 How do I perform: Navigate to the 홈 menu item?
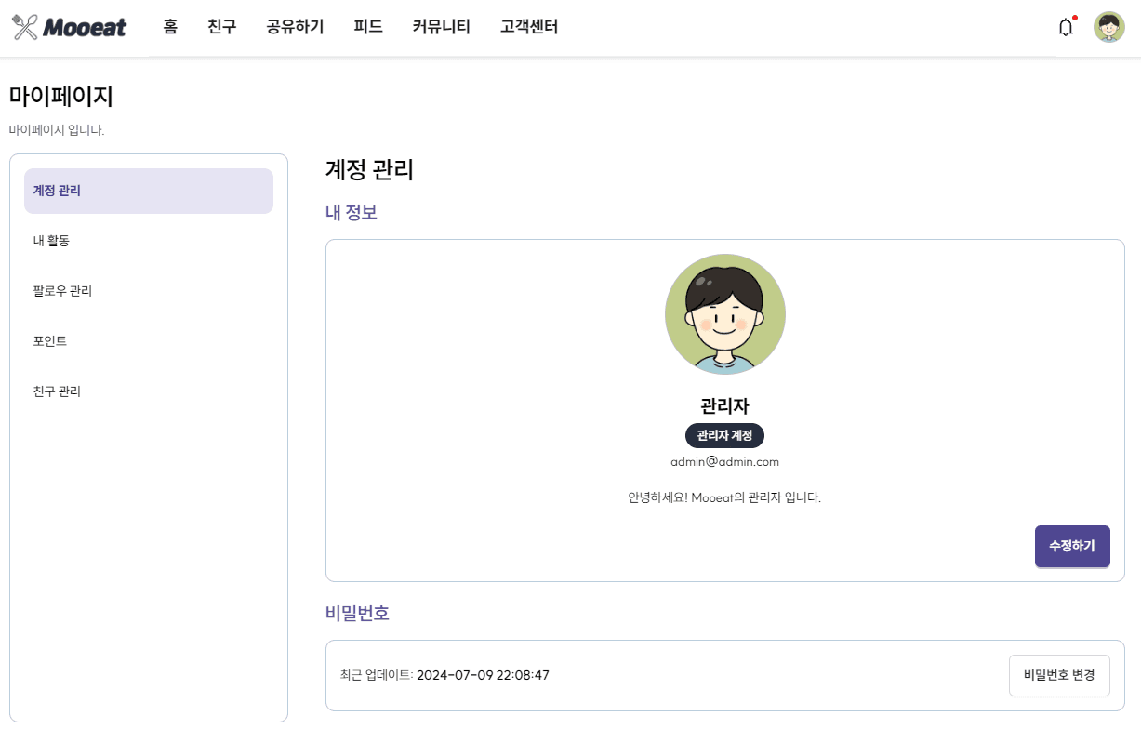tap(170, 27)
